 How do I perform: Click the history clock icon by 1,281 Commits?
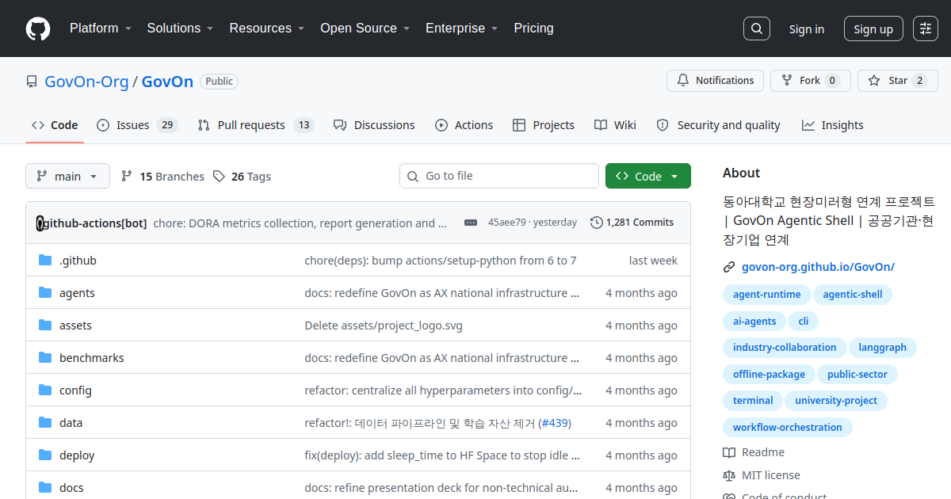[x=597, y=223]
